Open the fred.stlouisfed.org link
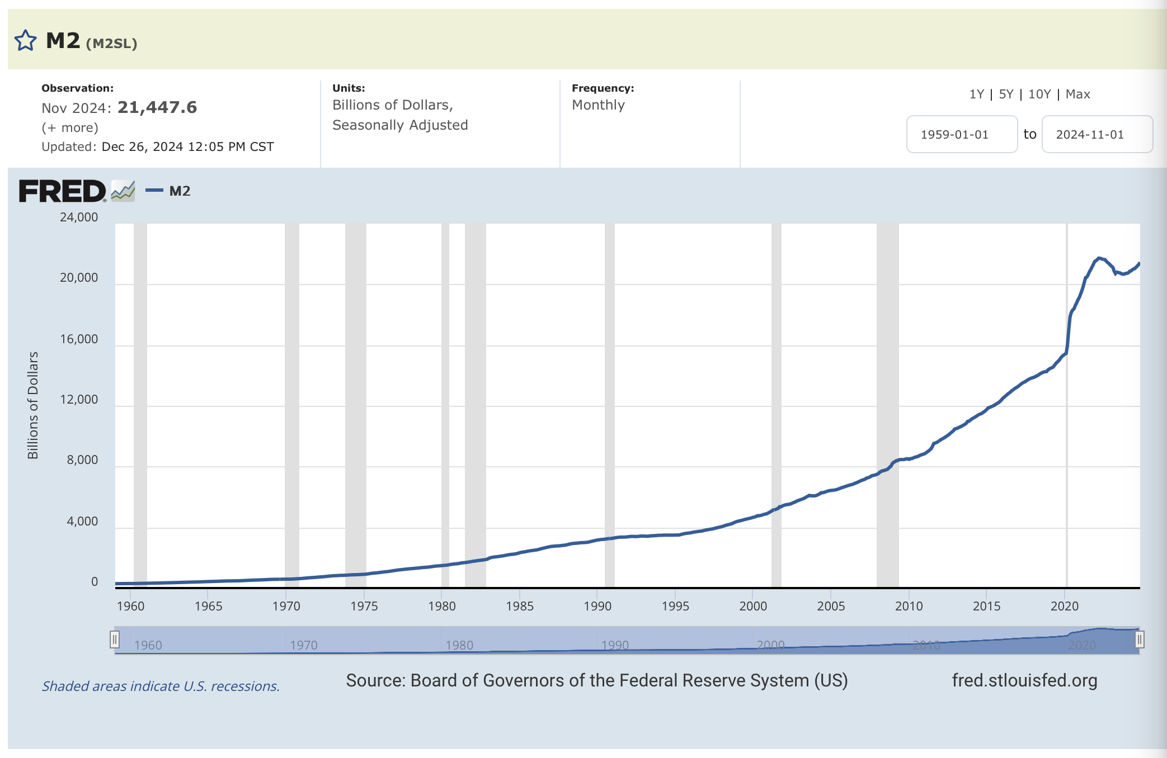 (1024, 680)
